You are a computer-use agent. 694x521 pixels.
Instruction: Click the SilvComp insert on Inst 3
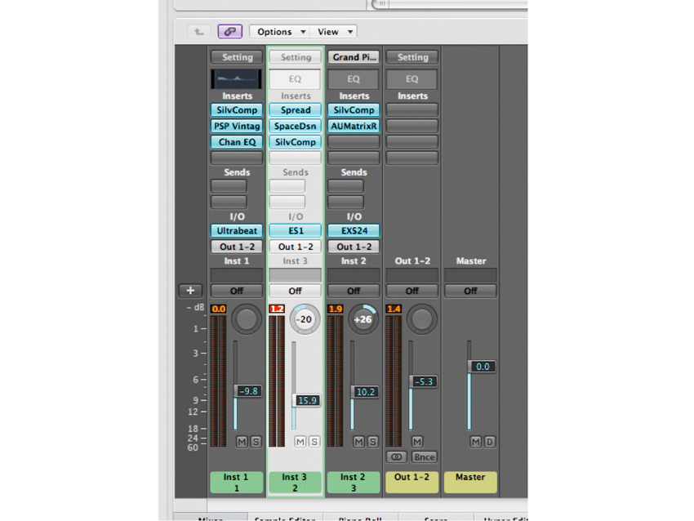(x=296, y=141)
